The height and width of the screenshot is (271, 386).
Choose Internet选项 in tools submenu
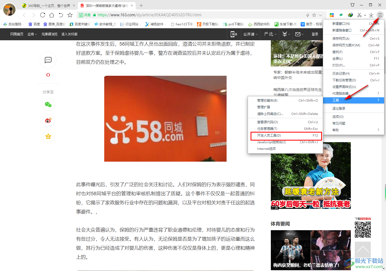(x=285, y=149)
